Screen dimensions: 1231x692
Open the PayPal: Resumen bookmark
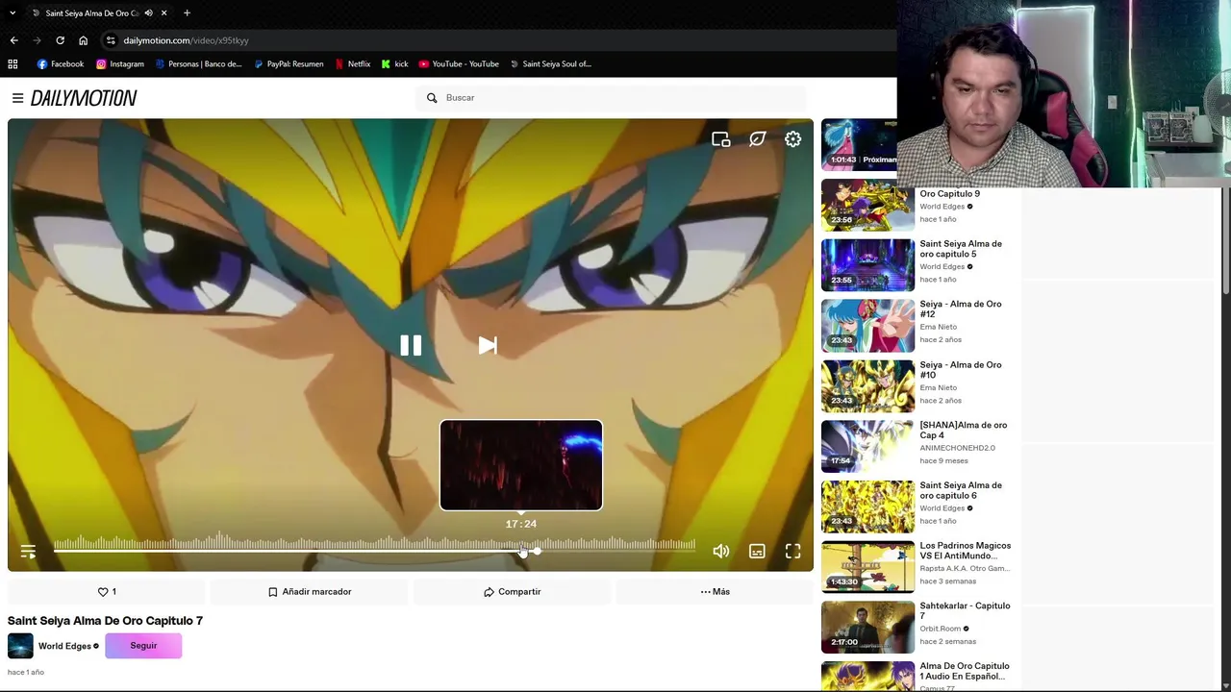click(x=289, y=64)
